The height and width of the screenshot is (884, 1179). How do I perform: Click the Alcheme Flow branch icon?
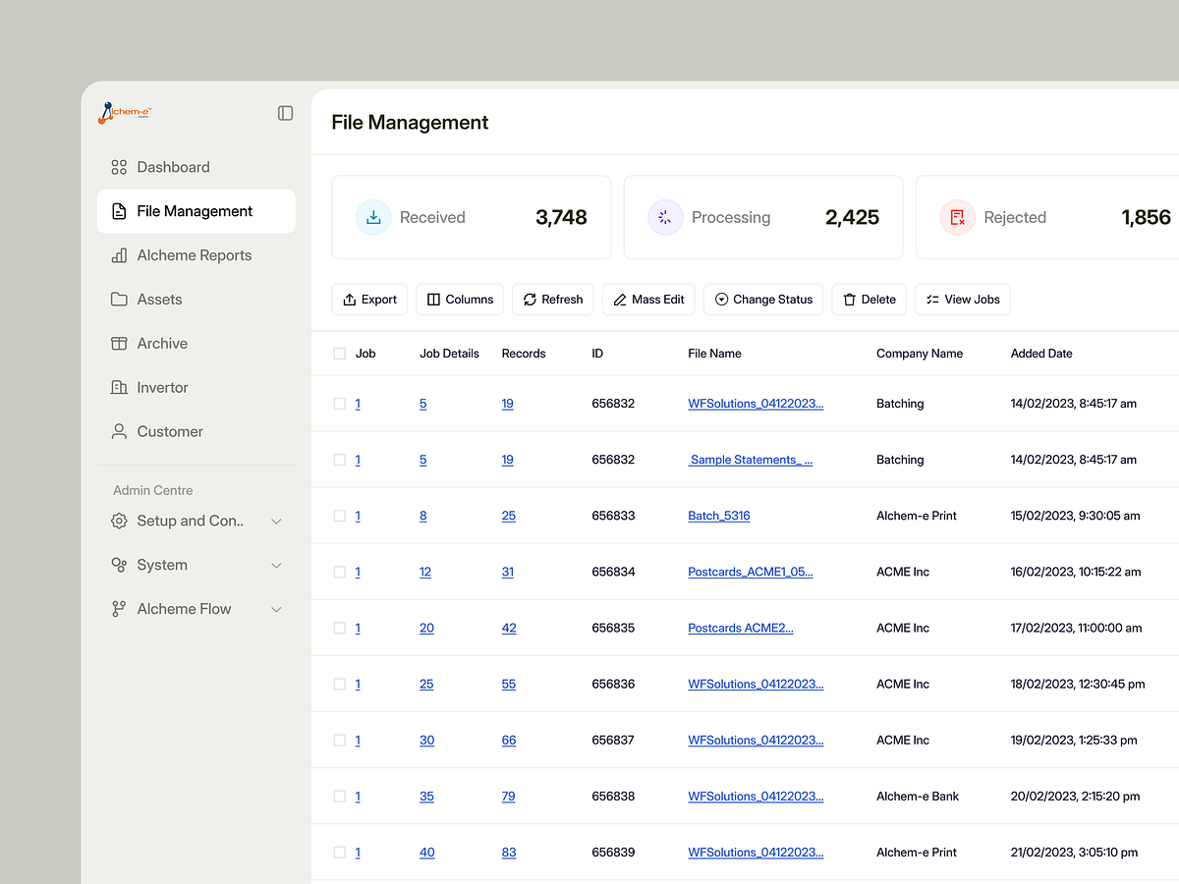coord(119,609)
